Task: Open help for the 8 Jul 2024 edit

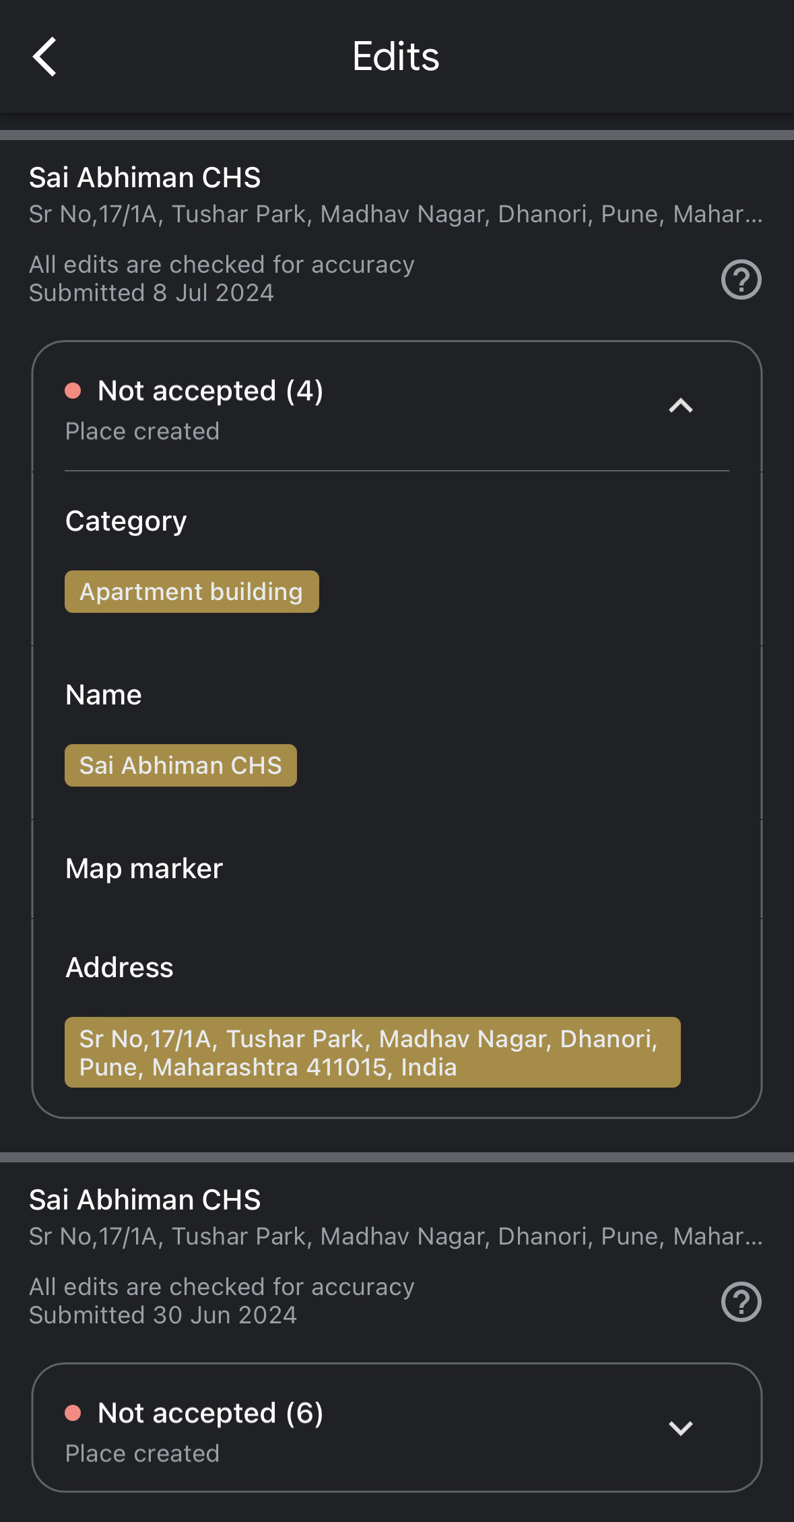Action: [741, 279]
